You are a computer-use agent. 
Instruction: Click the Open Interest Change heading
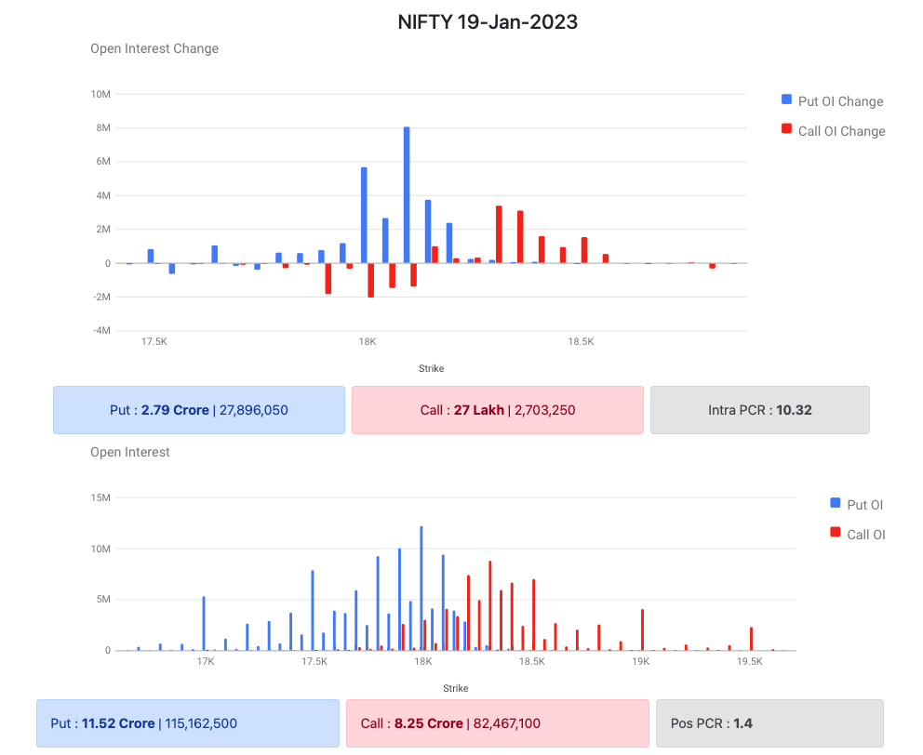click(x=154, y=48)
